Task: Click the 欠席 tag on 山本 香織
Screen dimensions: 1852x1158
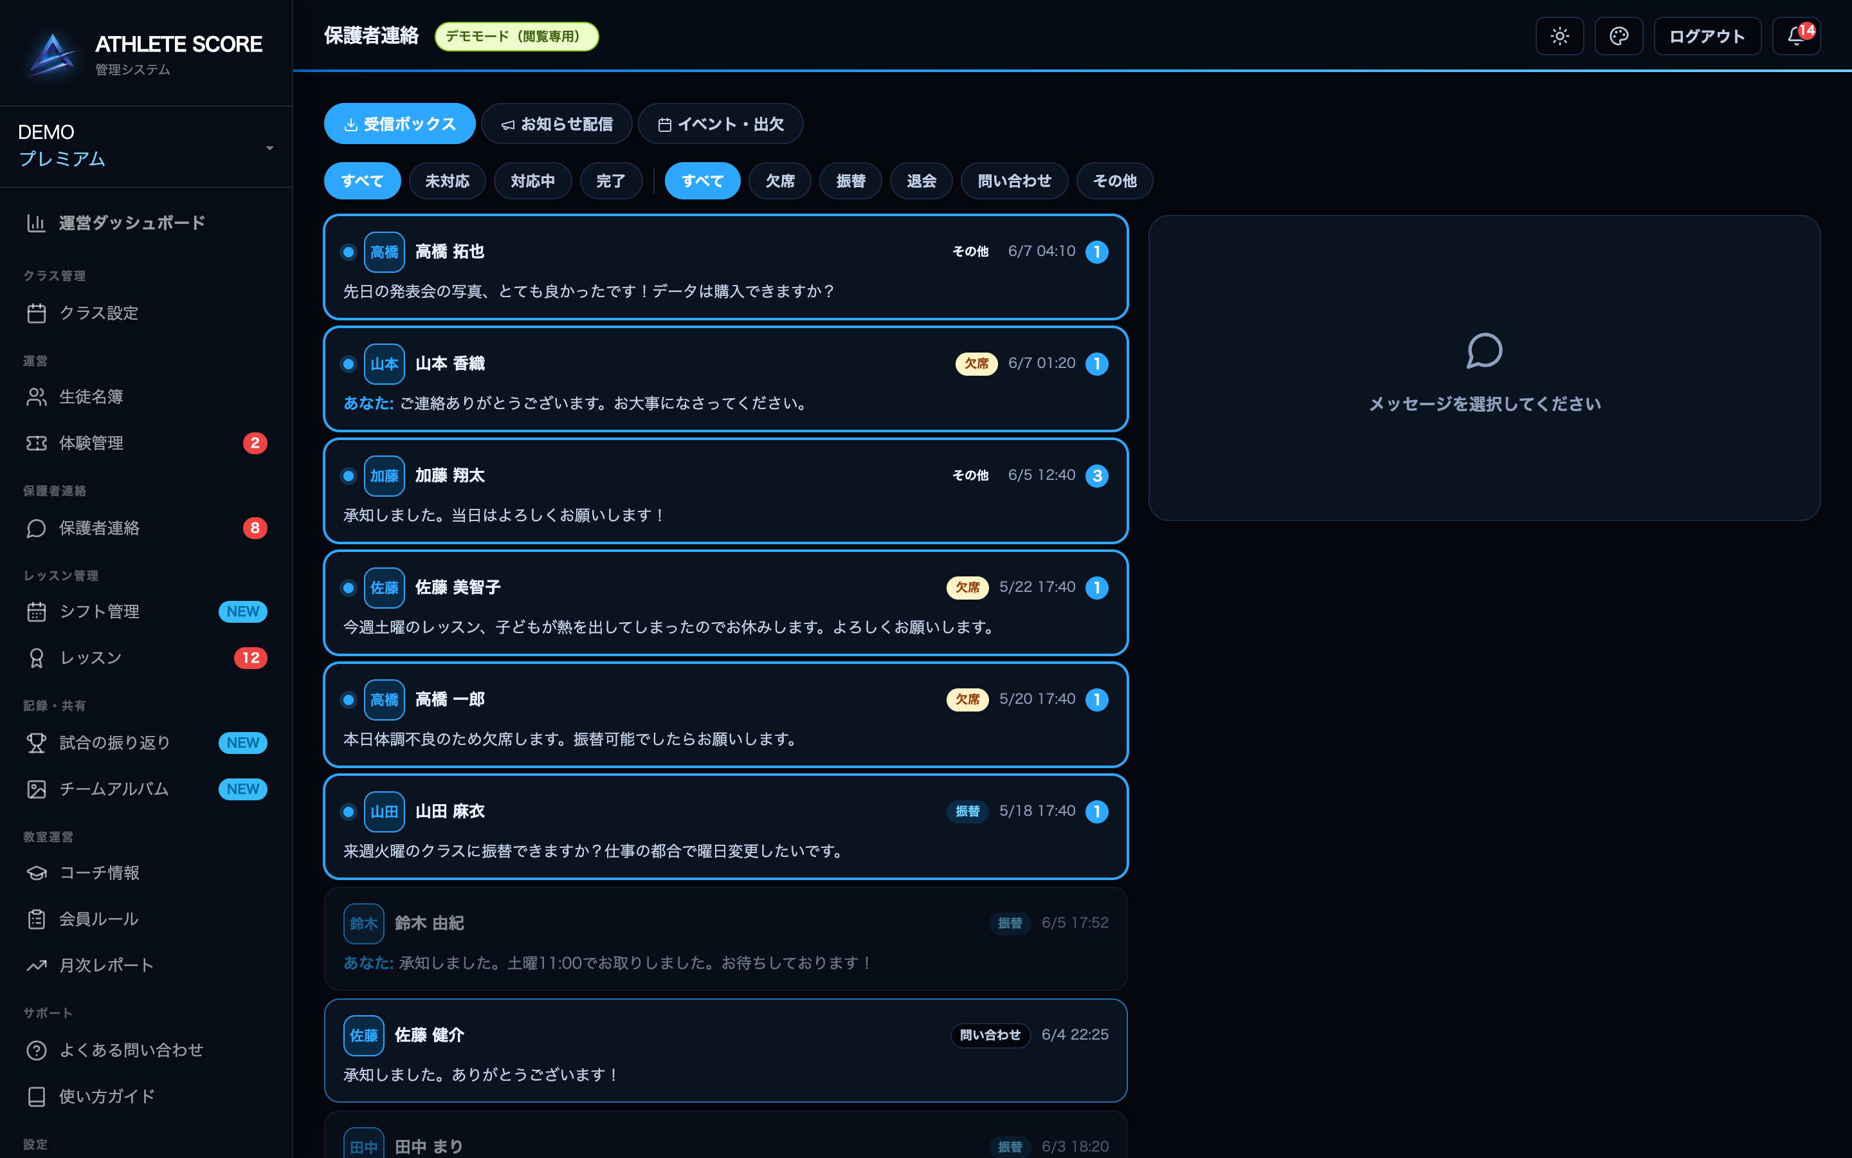Action: point(976,363)
